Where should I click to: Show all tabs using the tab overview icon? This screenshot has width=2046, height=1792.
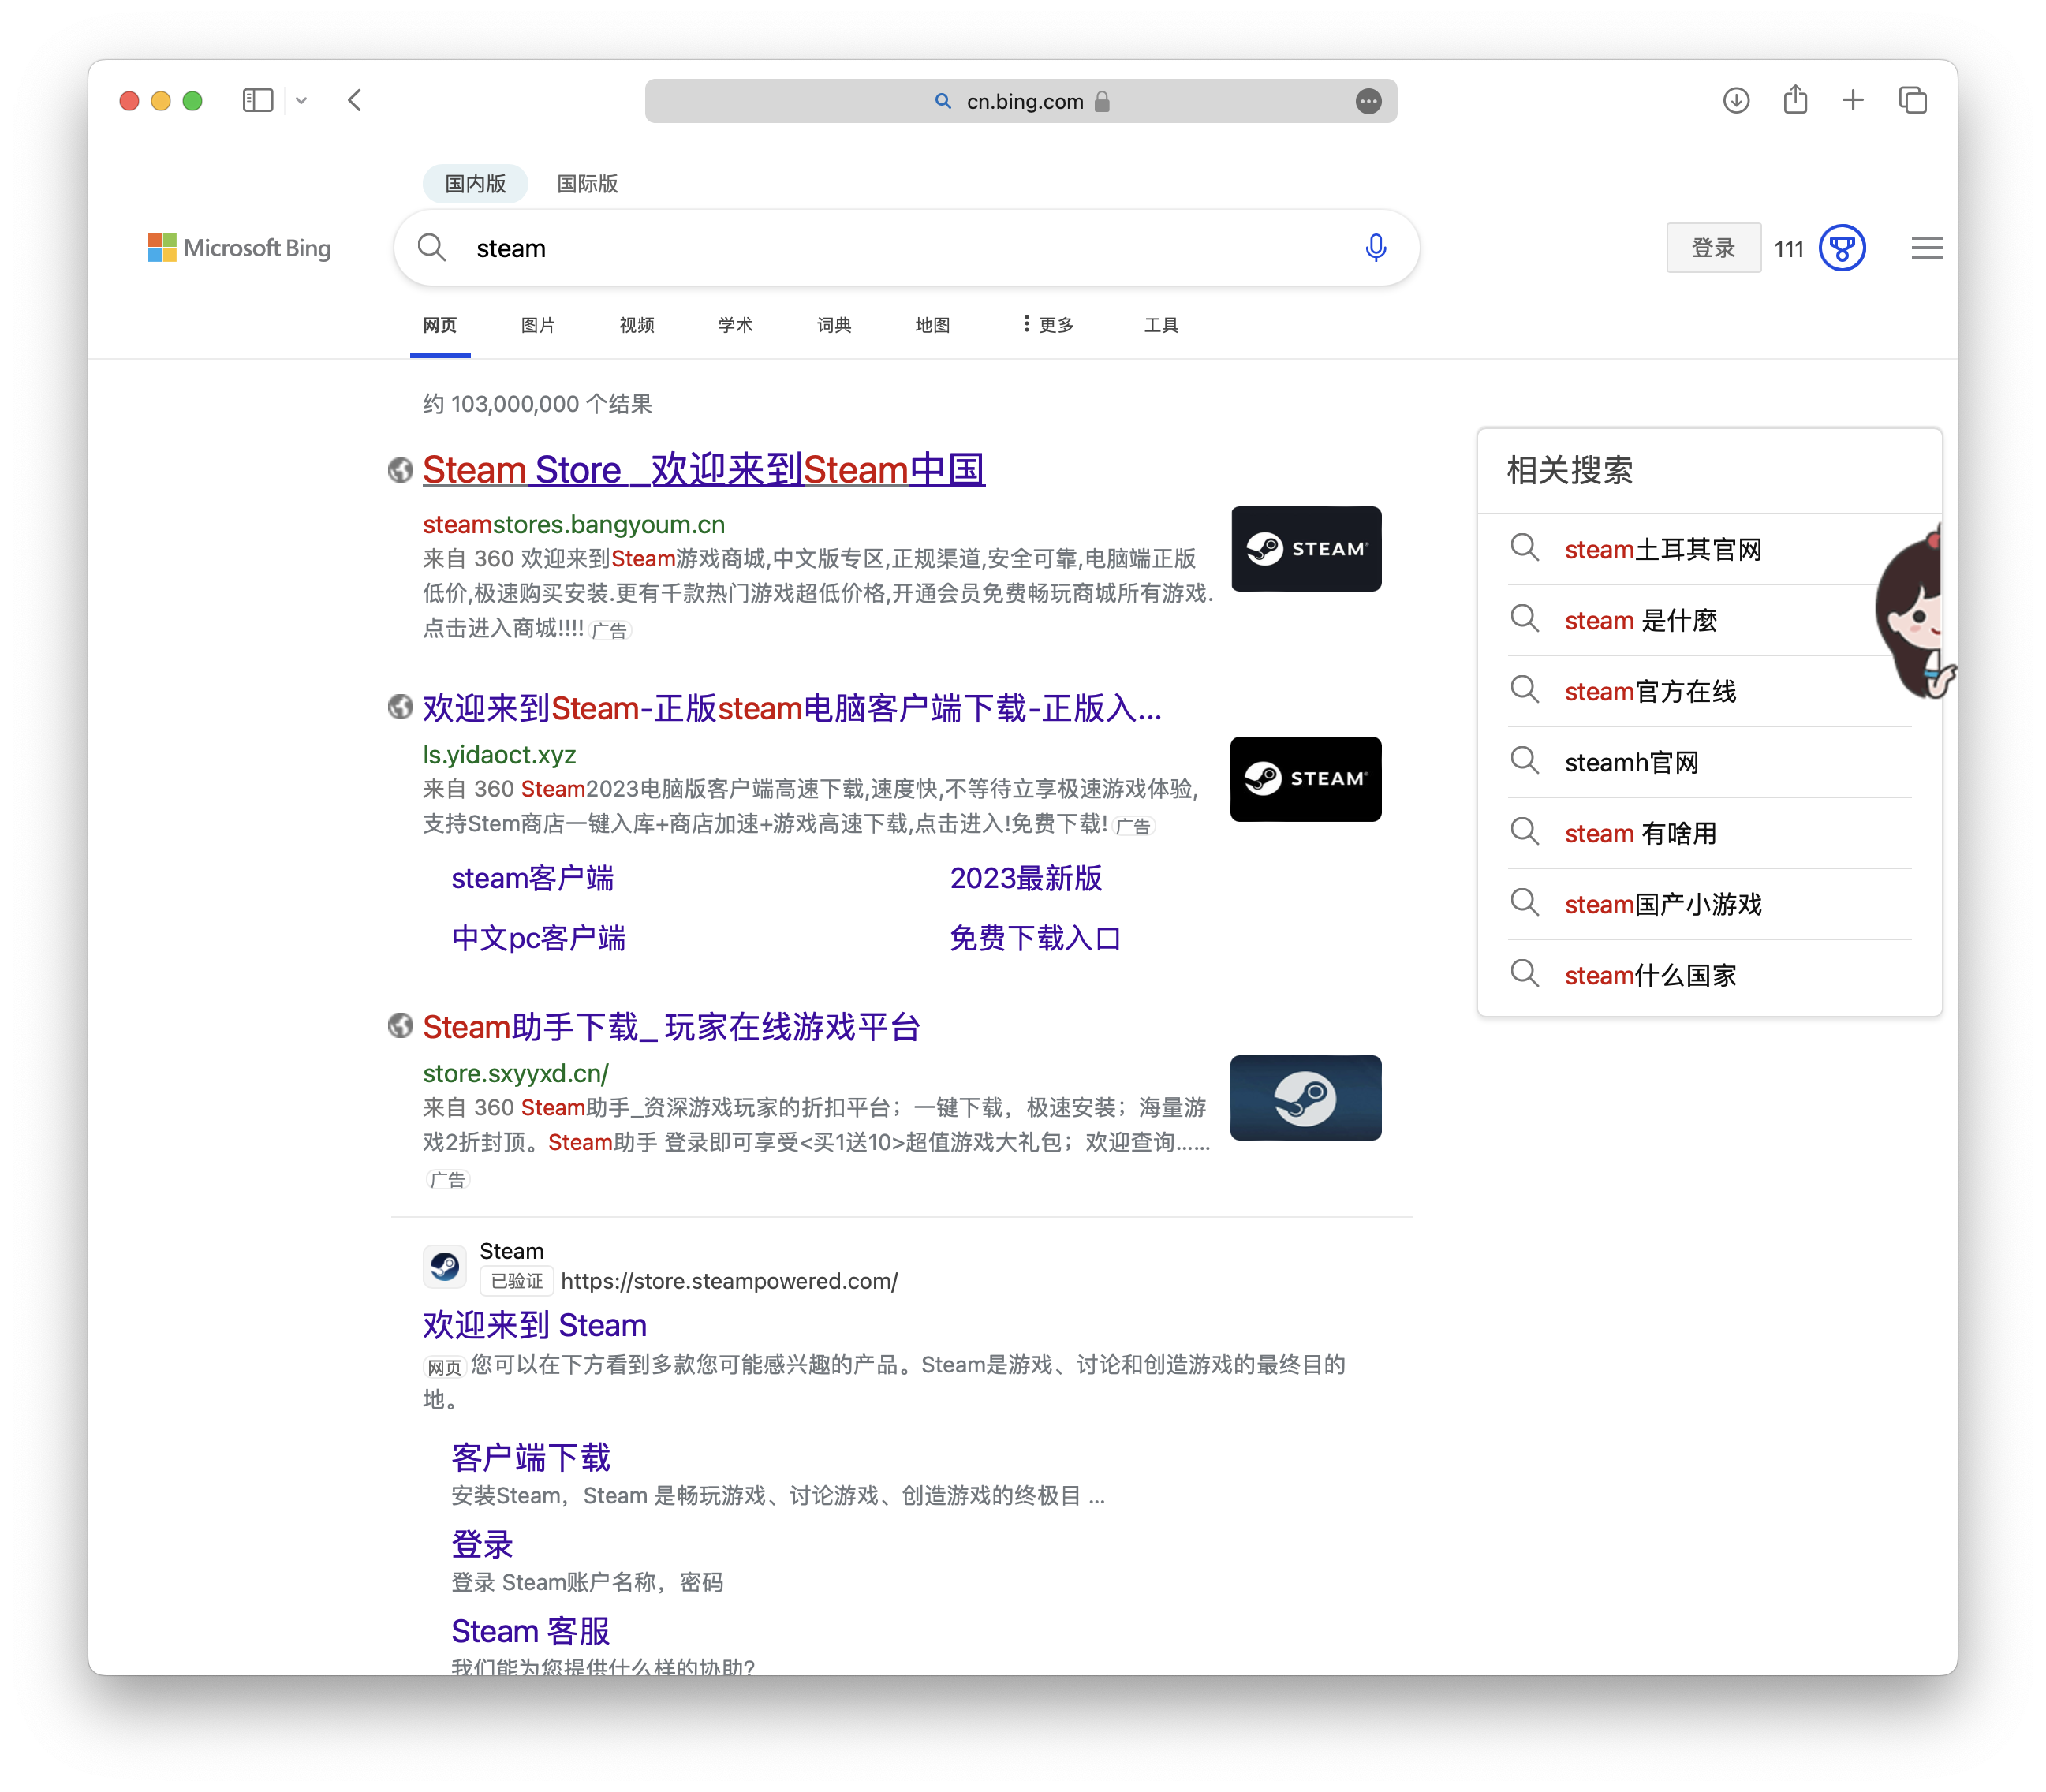click(x=1912, y=100)
